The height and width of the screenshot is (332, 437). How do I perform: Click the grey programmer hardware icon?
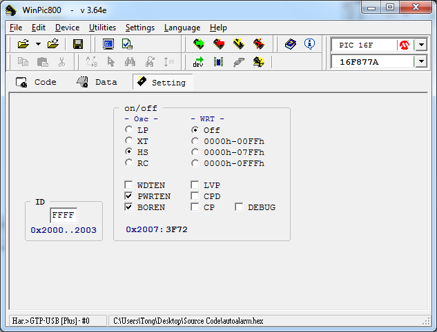point(239,62)
